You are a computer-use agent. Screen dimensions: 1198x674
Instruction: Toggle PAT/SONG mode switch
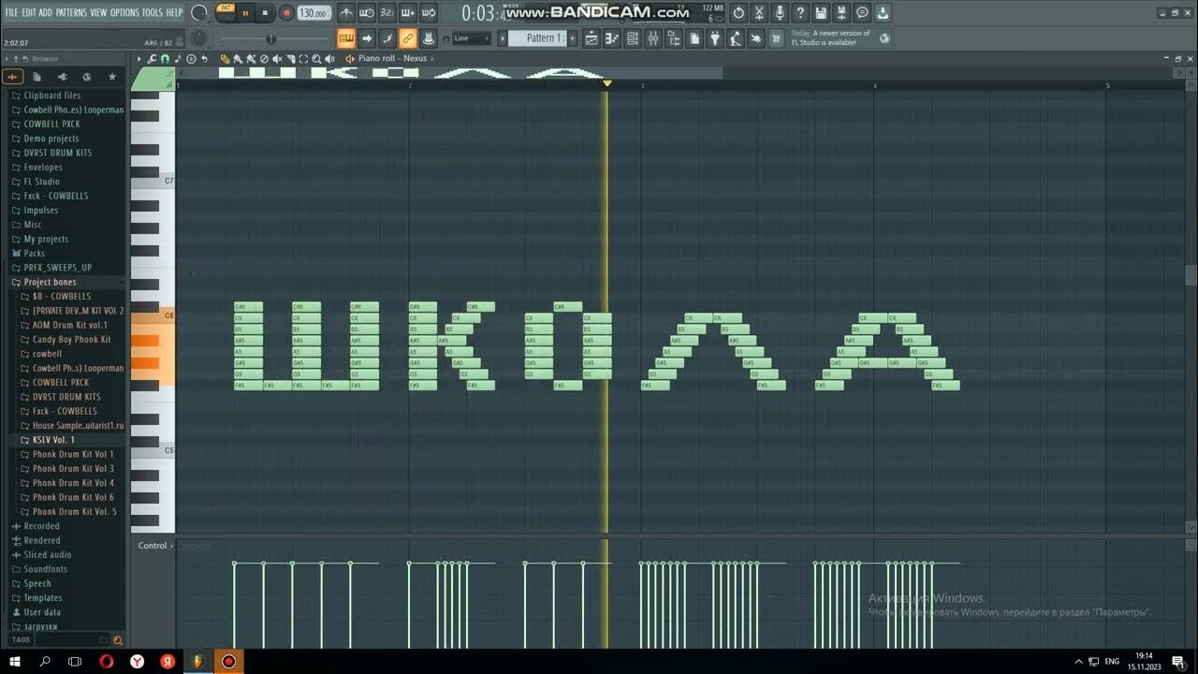pyautogui.click(x=226, y=12)
